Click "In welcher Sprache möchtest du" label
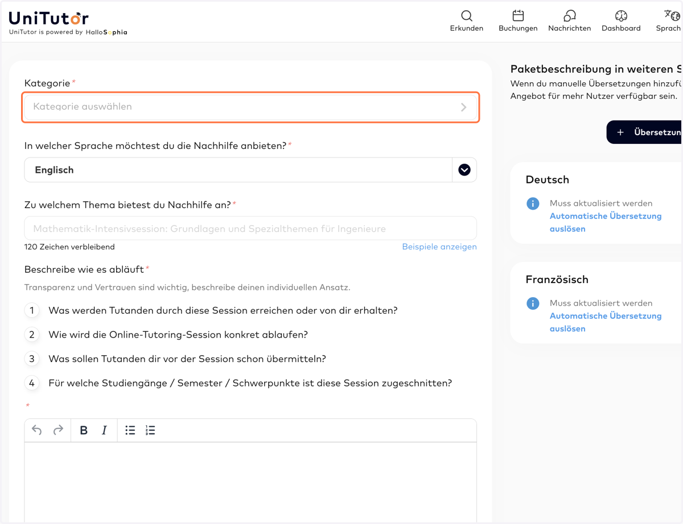683x524 pixels. tap(155, 146)
